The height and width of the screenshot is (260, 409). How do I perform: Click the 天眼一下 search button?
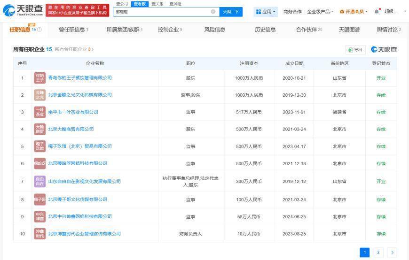click(x=231, y=12)
